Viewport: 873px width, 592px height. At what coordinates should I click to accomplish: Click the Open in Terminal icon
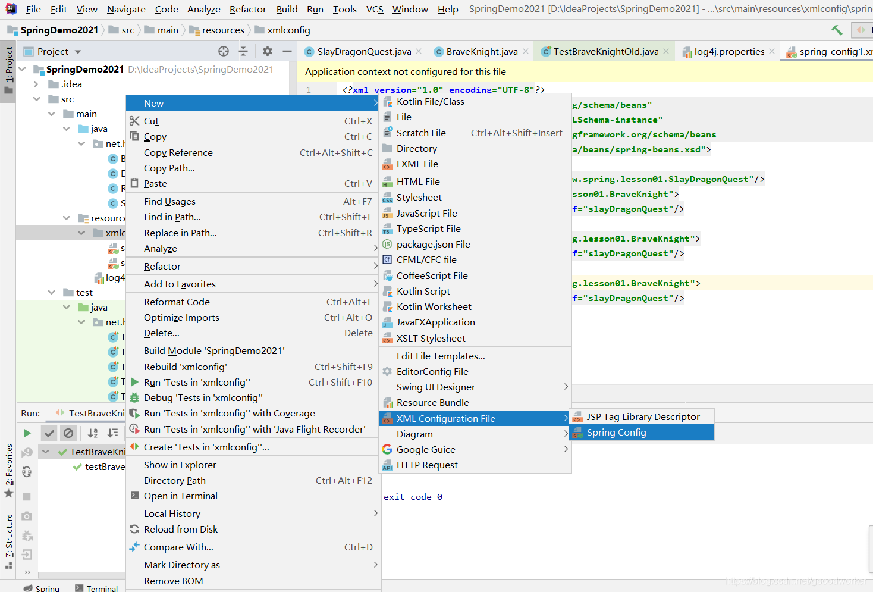point(134,496)
